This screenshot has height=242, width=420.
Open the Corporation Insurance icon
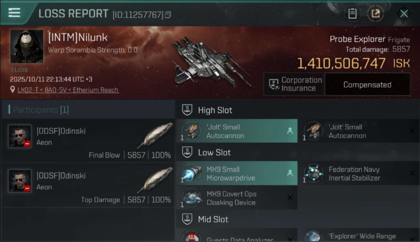[x=274, y=85]
